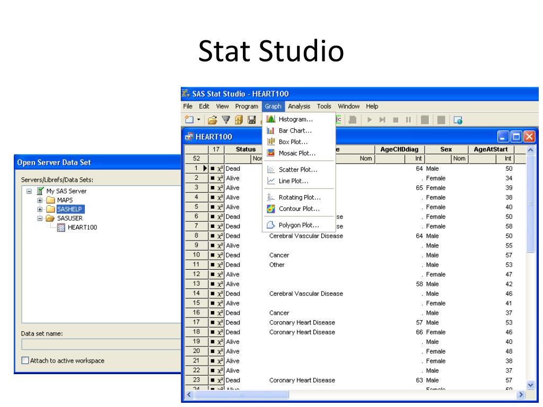
Task: Expand the MAPS library node
Action: coord(40,200)
